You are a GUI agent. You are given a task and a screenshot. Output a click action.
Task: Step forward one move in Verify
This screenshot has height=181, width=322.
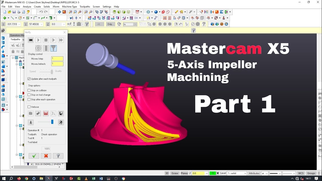coord(53,40)
